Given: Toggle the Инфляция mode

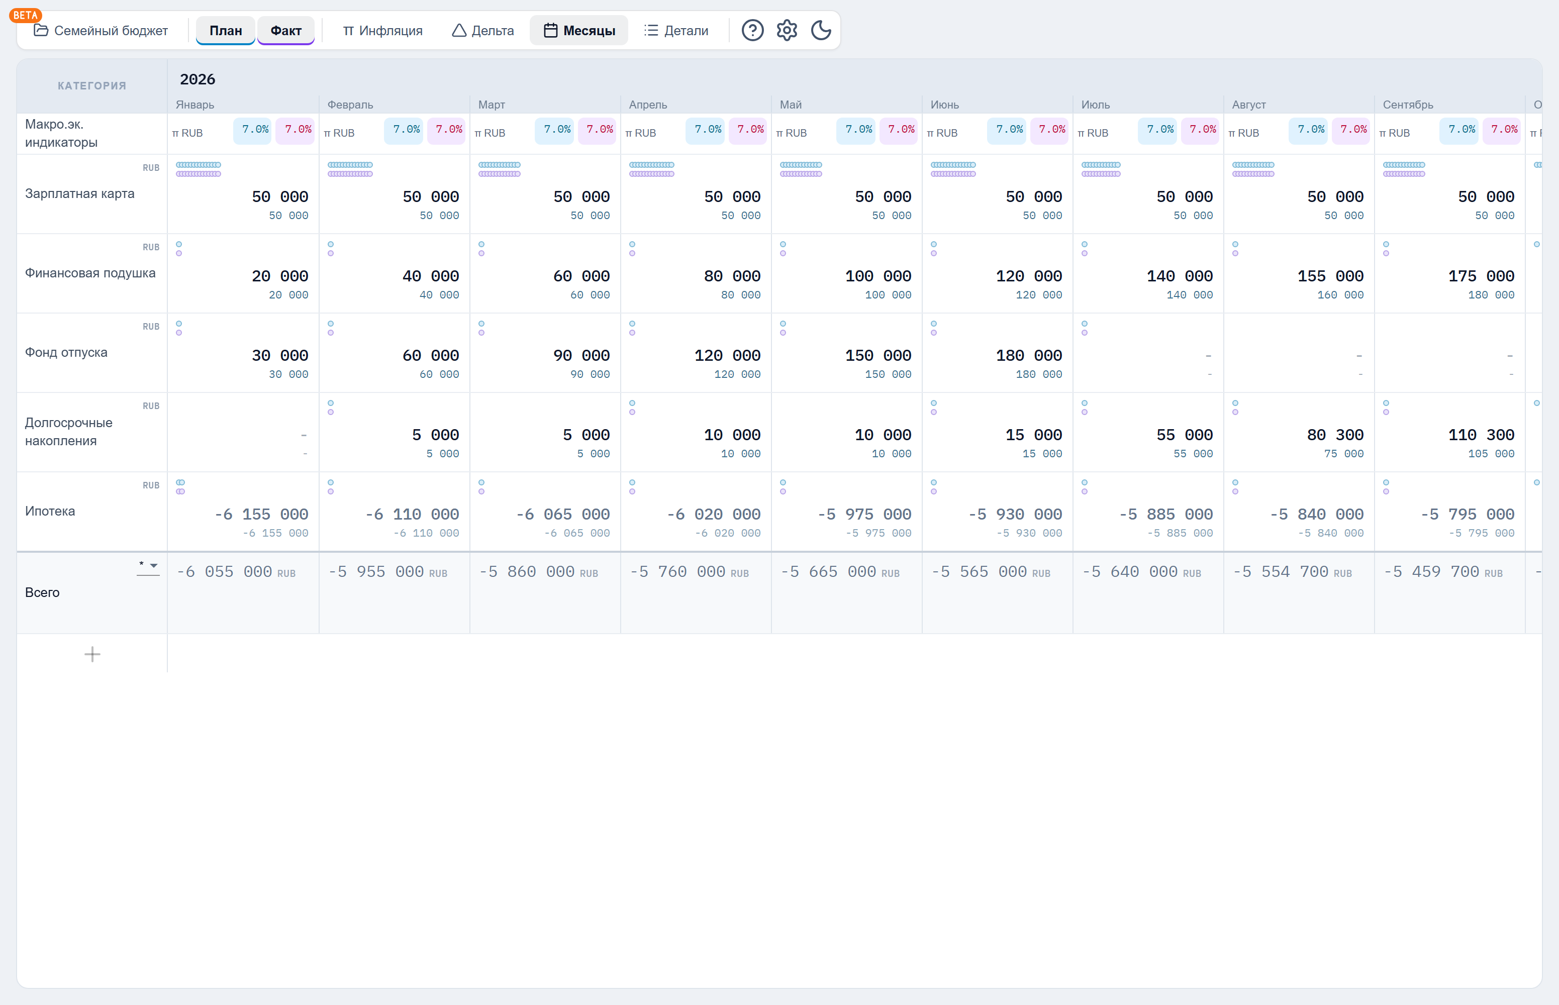Looking at the screenshot, I should point(382,31).
